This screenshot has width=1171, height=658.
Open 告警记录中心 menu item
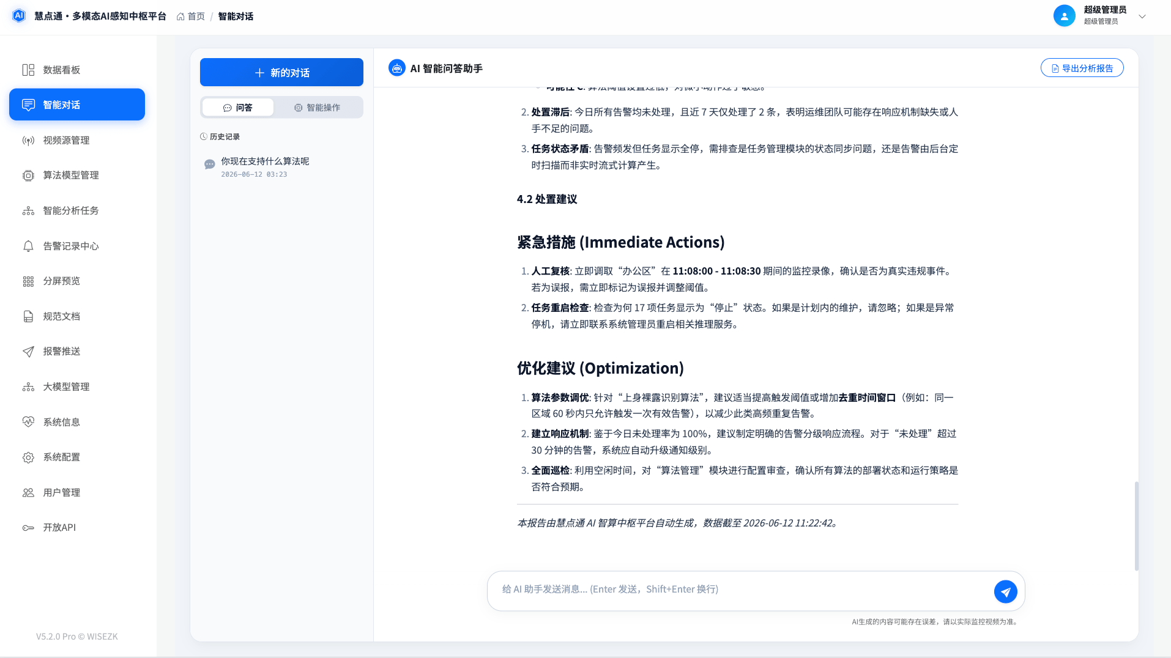77,246
